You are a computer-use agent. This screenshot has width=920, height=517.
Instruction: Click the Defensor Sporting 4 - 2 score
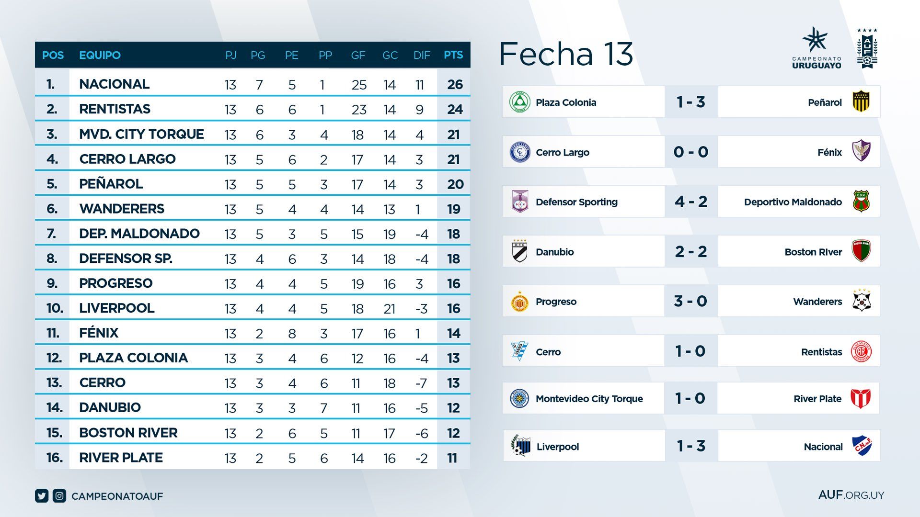tap(690, 202)
